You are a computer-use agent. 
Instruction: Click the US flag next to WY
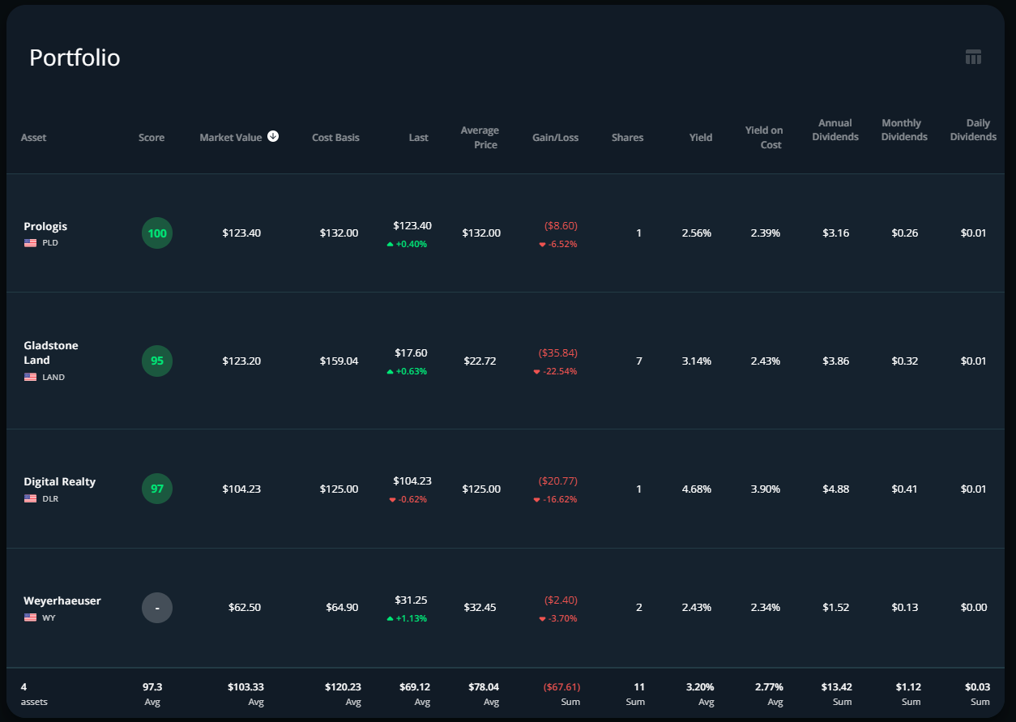tap(30, 617)
